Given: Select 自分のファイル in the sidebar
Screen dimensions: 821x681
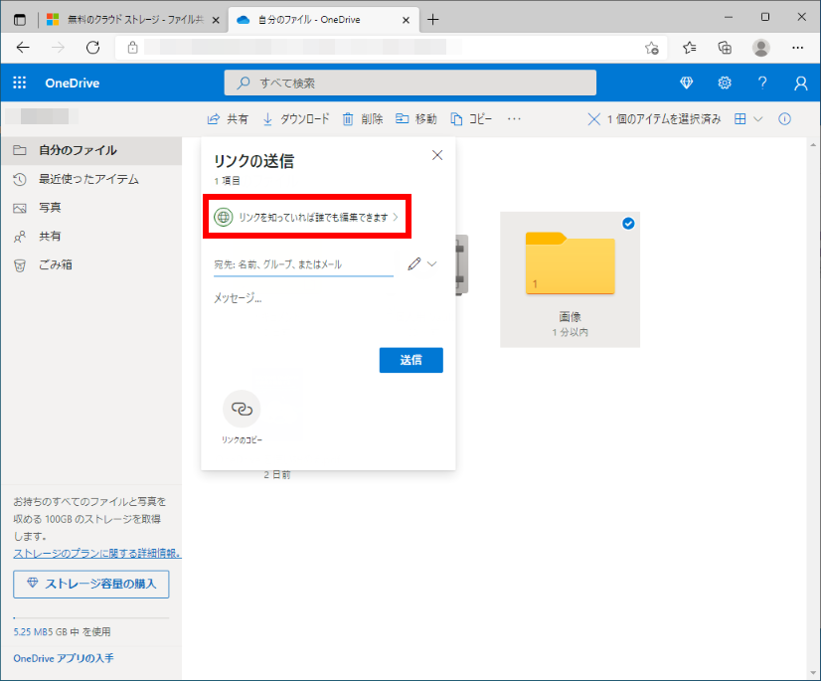Looking at the screenshot, I should [91, 151].
